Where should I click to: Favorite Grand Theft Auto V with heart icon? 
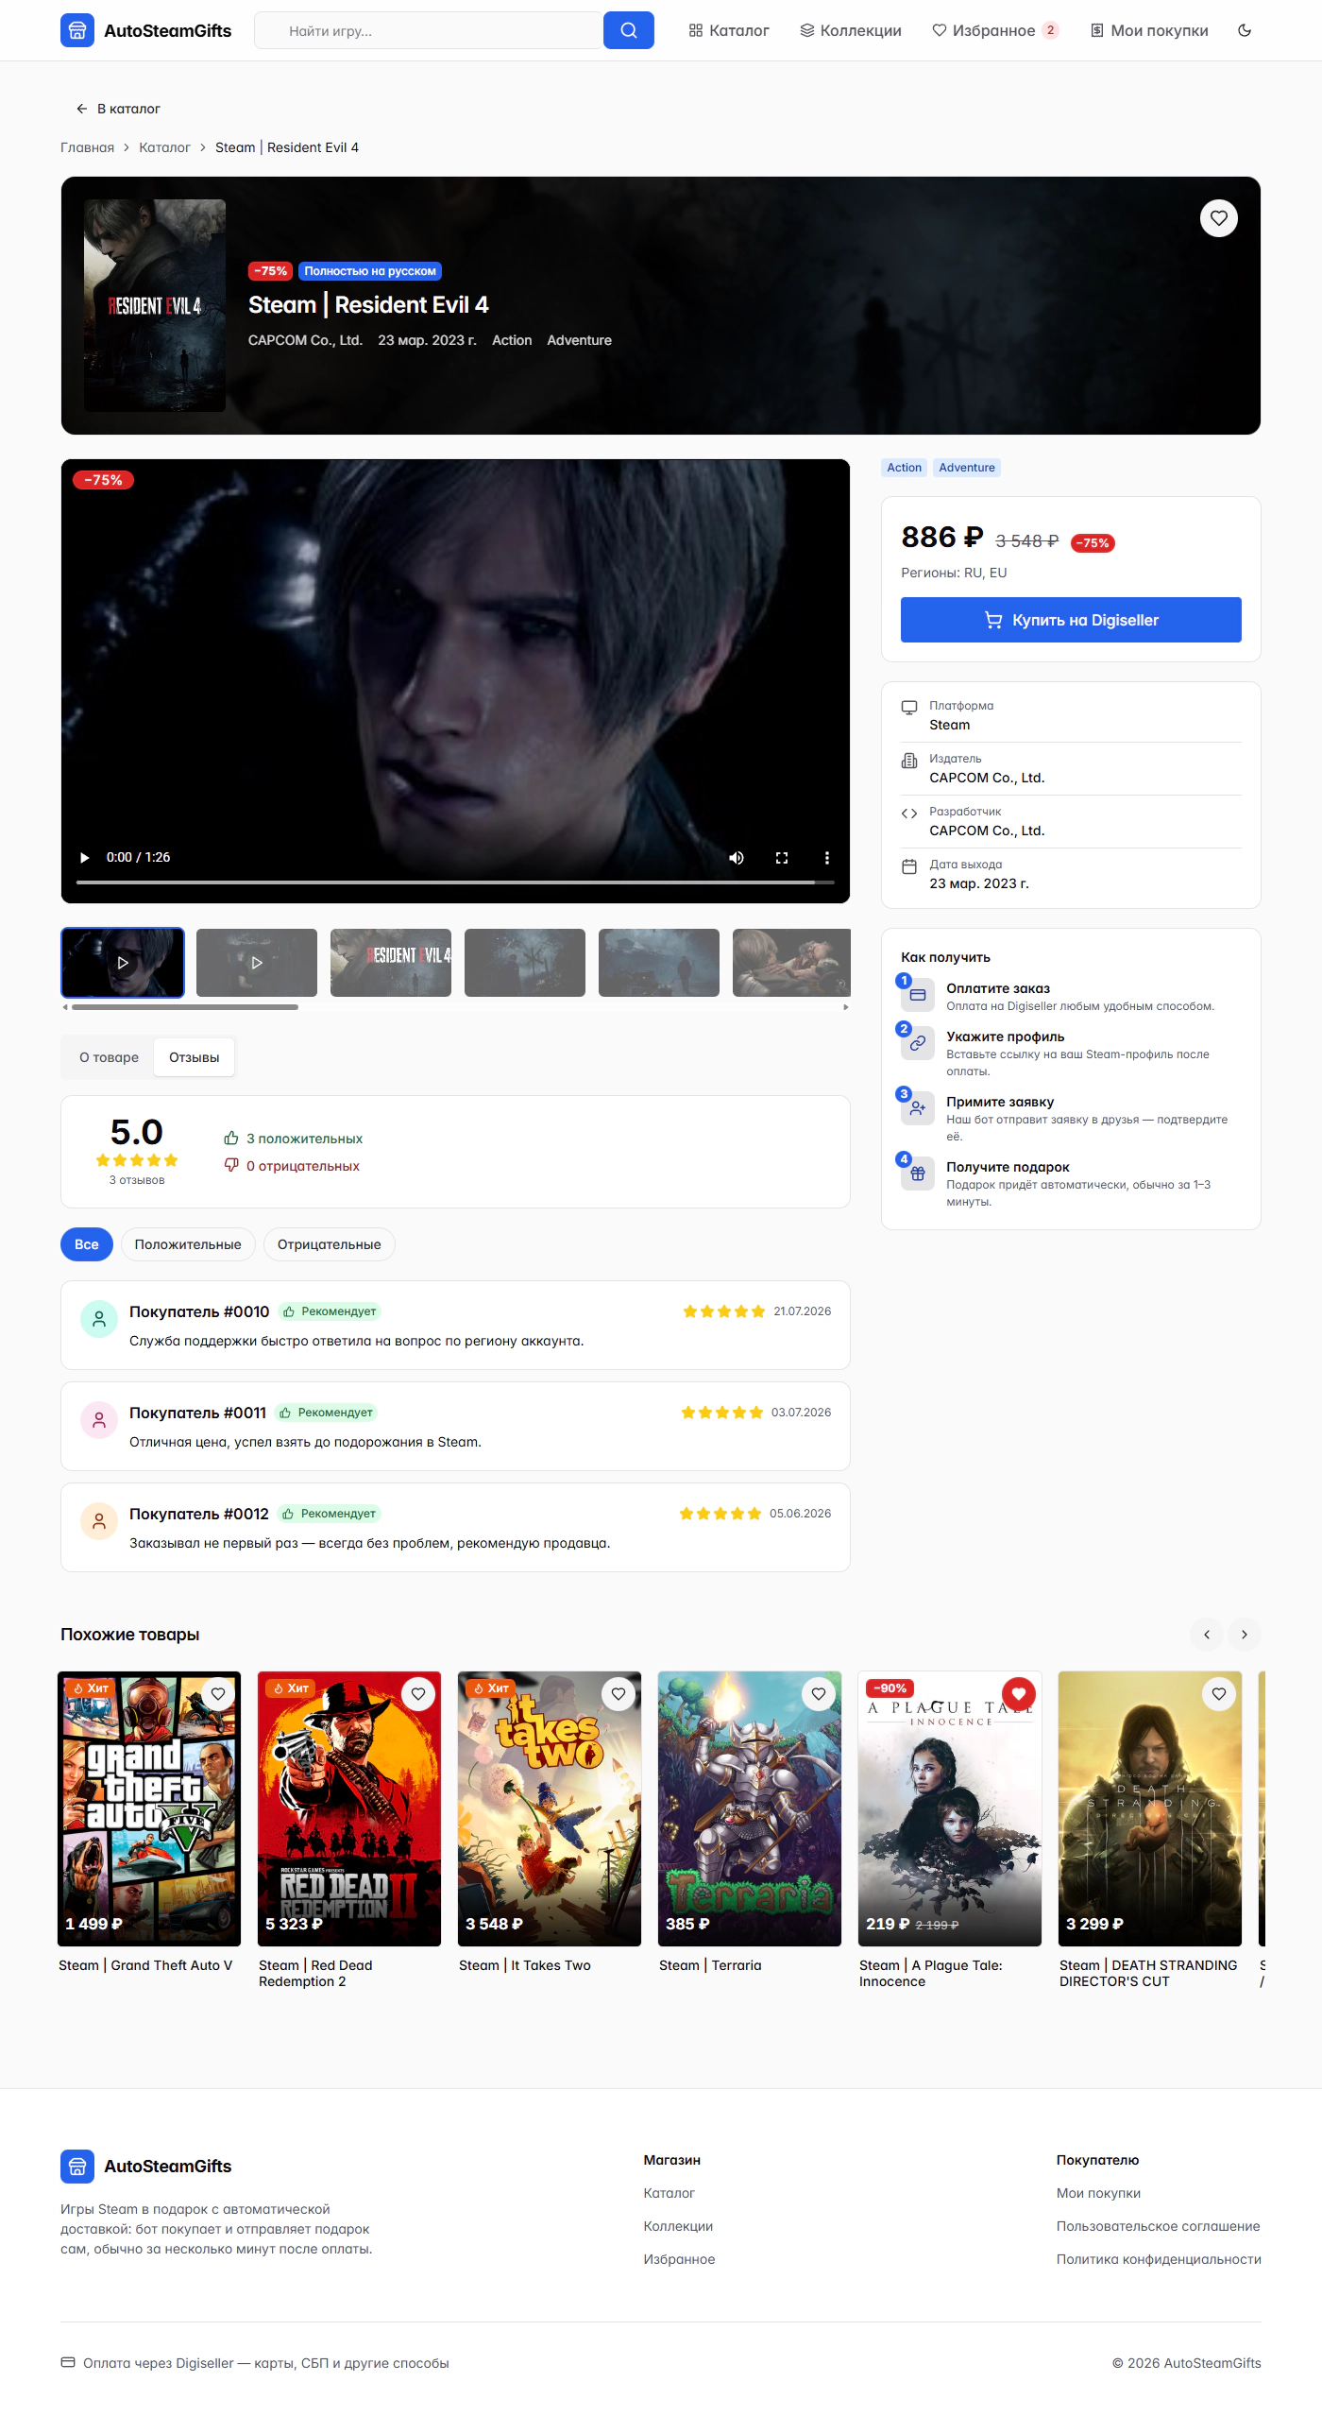tap(218, 1694)
